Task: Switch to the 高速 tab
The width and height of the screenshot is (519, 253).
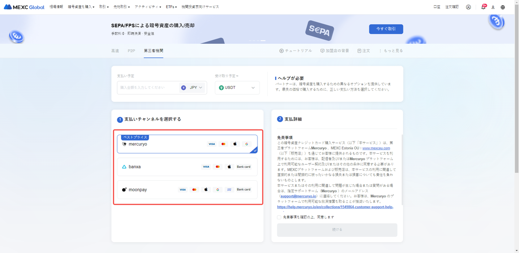Action: pos(115,51)
